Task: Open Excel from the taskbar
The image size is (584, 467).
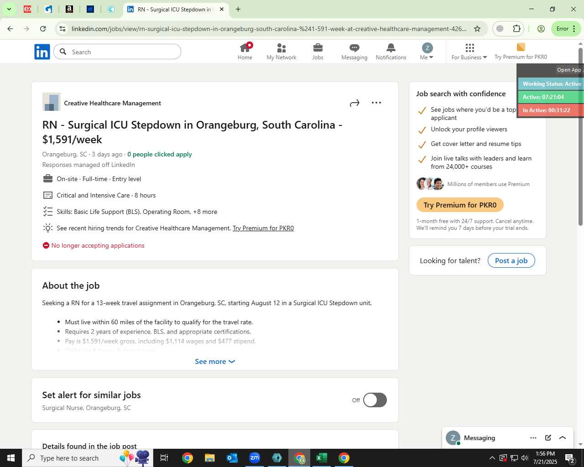Action: 322,458
